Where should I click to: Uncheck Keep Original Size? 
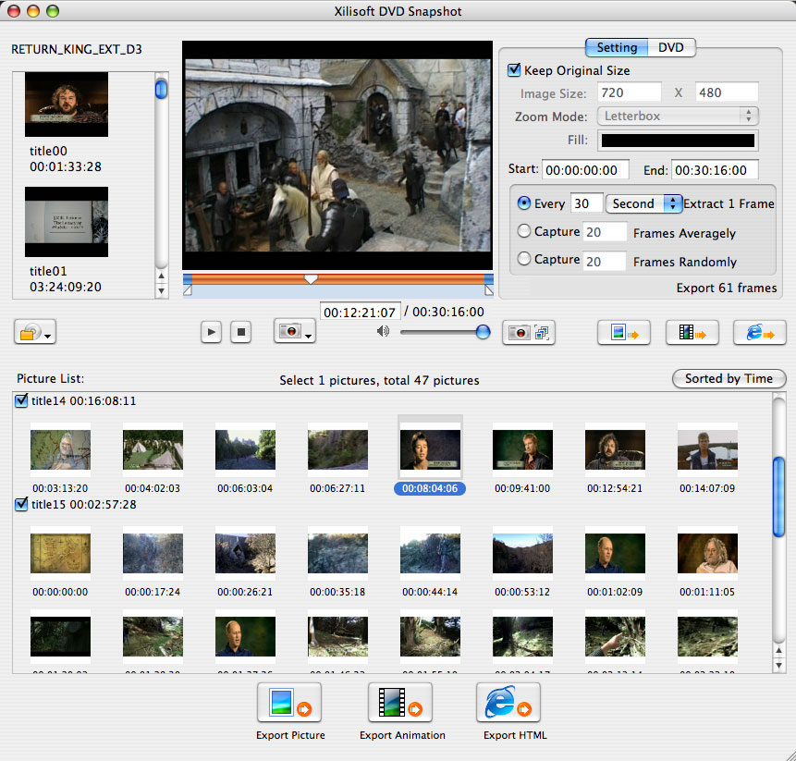[514, 70]
